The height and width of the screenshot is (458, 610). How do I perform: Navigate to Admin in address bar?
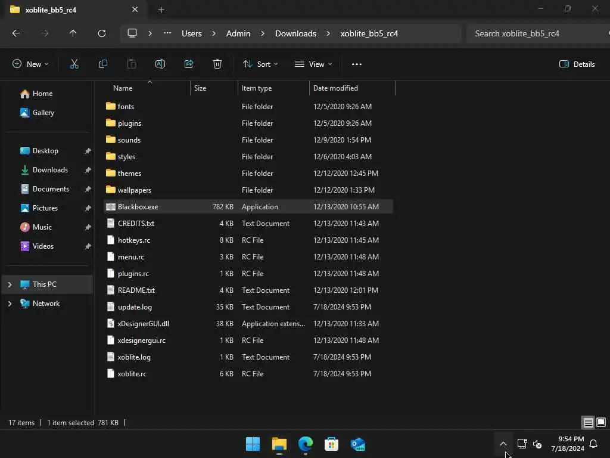coord(238,33)
